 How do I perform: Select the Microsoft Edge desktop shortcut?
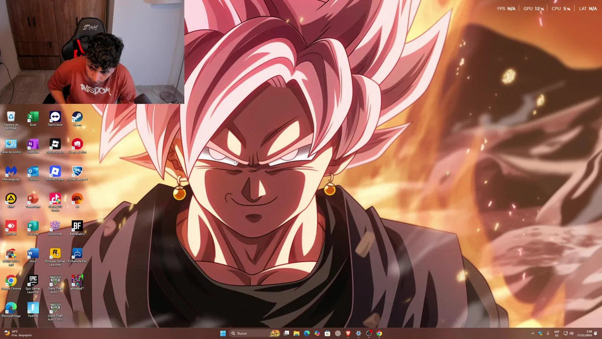click(11, 310)
